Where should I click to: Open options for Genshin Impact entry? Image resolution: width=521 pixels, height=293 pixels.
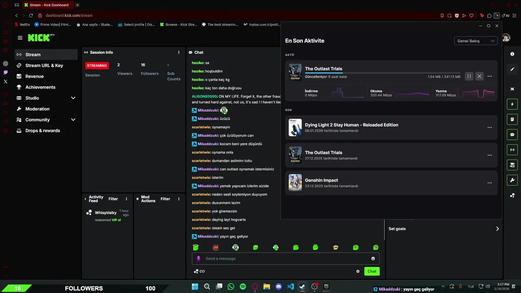tap(490, 183)
